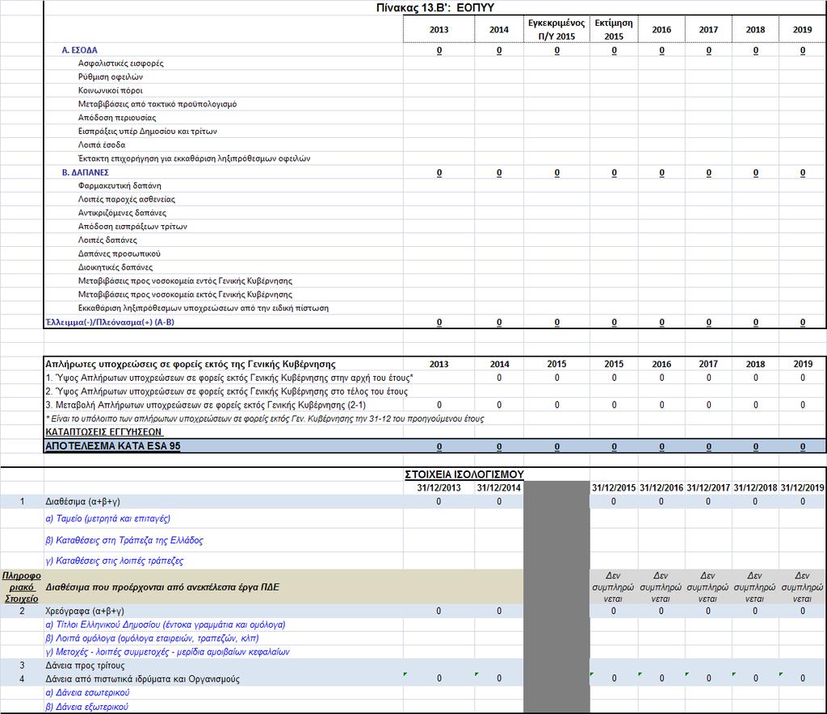Click the 'Δάνεια προς τρίτους' row label

tap(85, 666)
